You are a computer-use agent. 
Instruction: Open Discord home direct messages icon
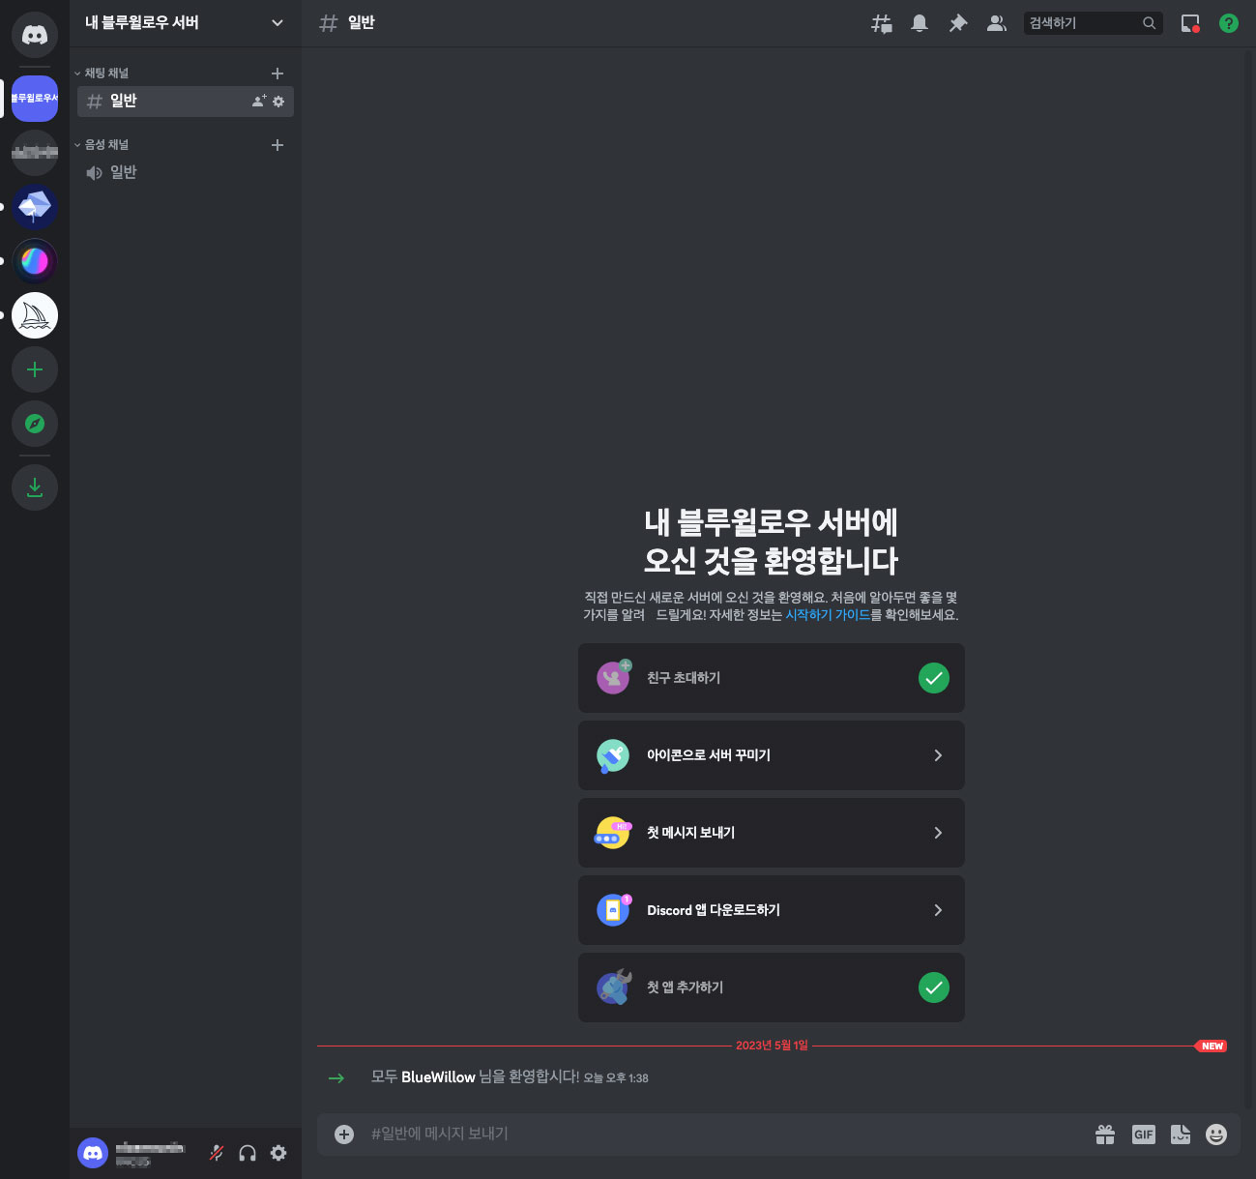click(35, 35)
